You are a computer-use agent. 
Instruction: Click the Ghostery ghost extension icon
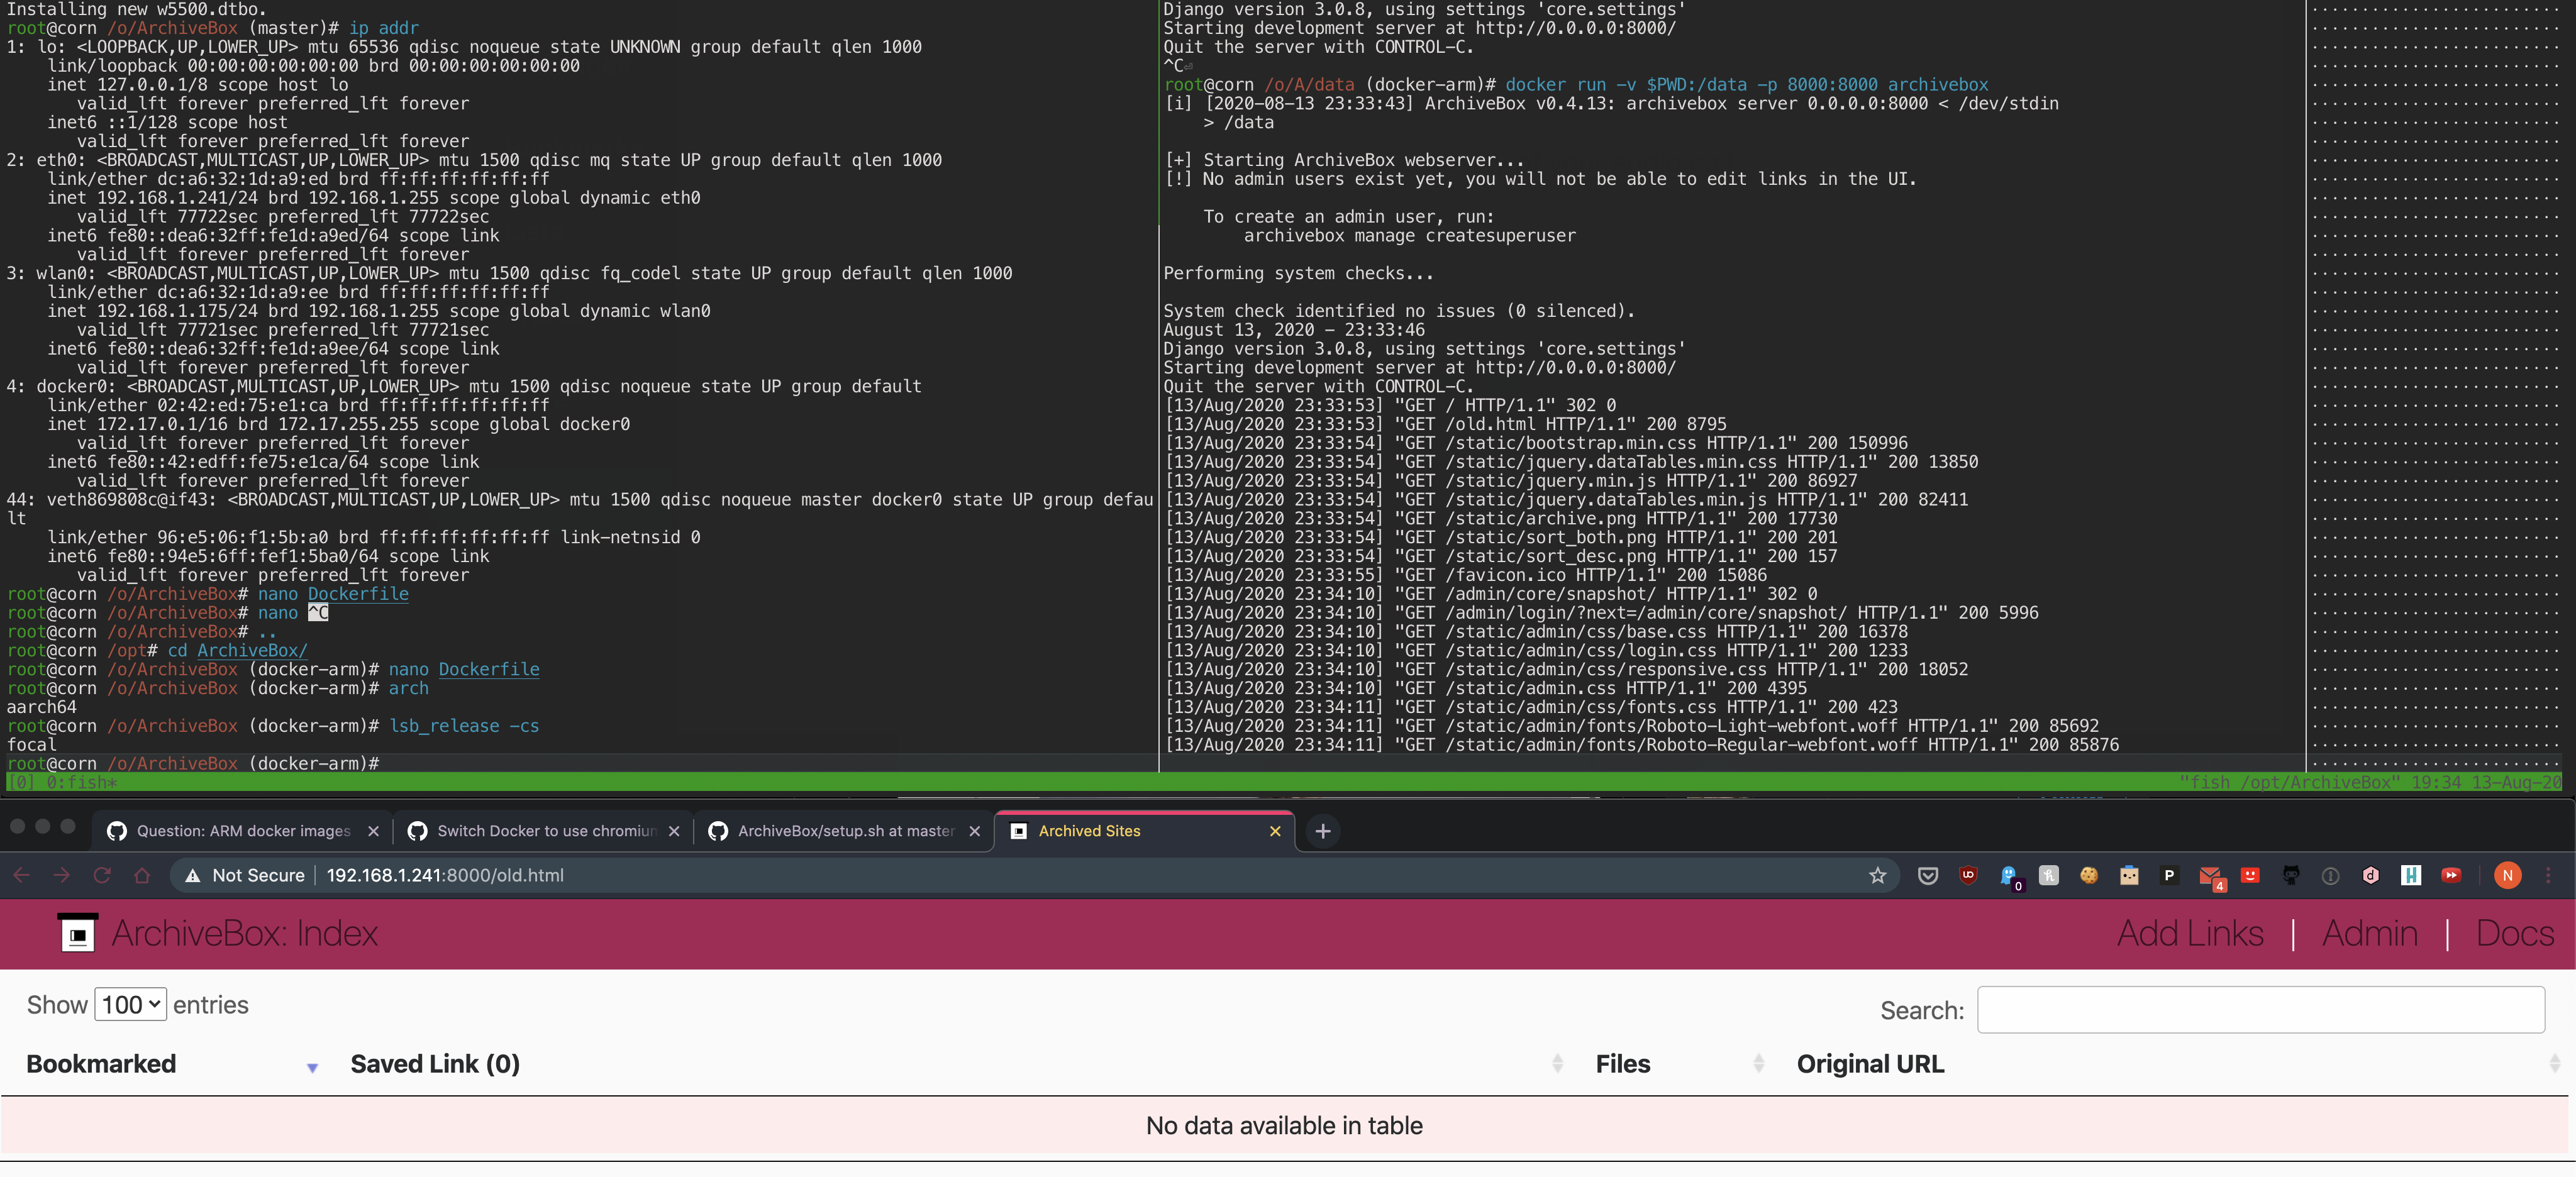point(2009,876)
